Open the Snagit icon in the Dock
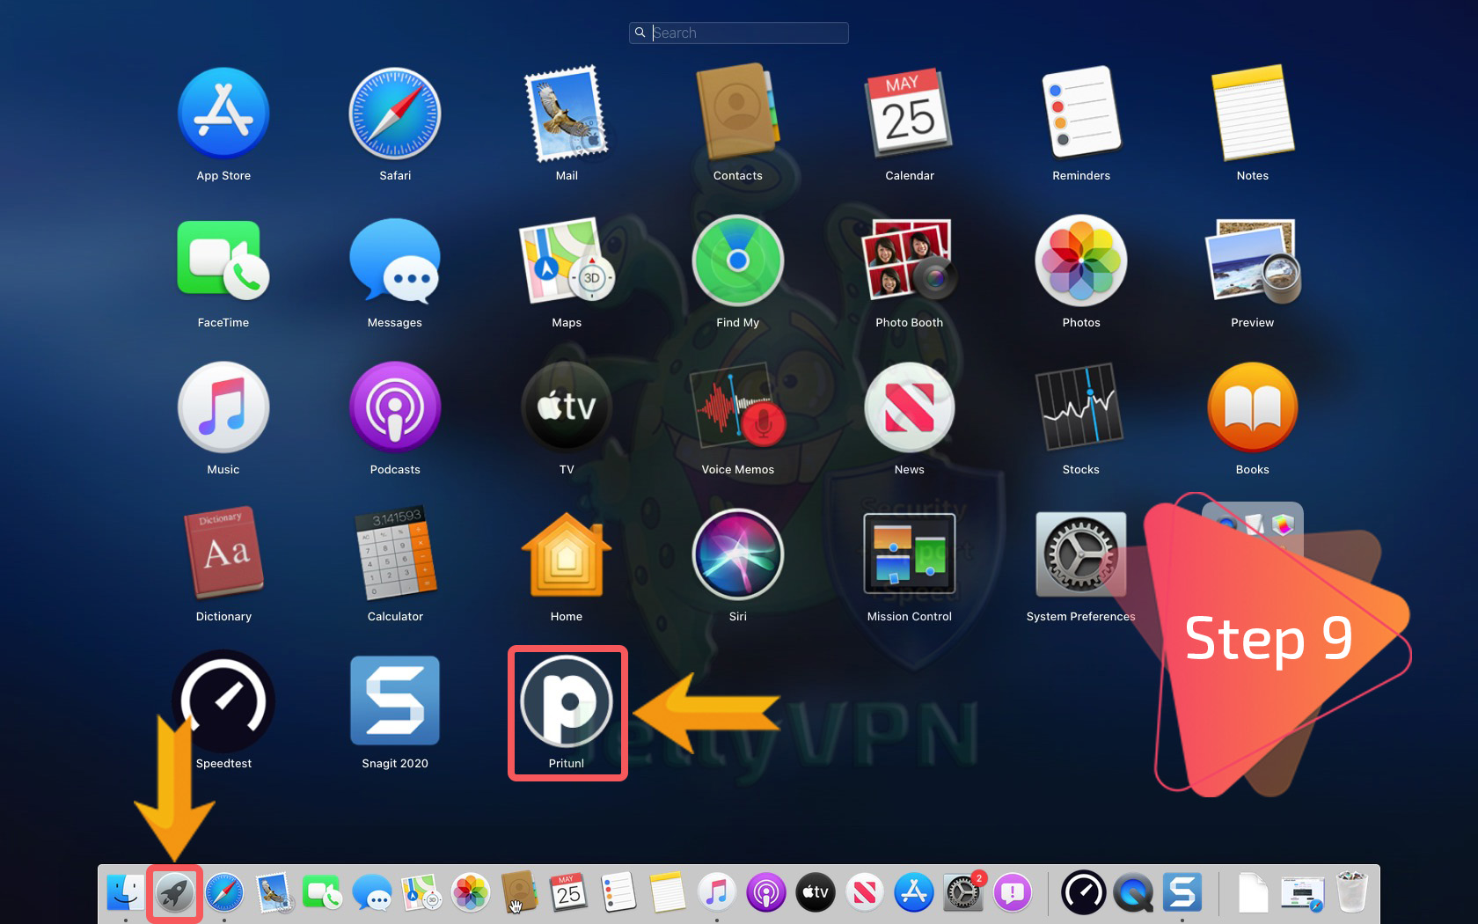The width and height of the screenshot is (1478, 924). (x=1182, y=892)
